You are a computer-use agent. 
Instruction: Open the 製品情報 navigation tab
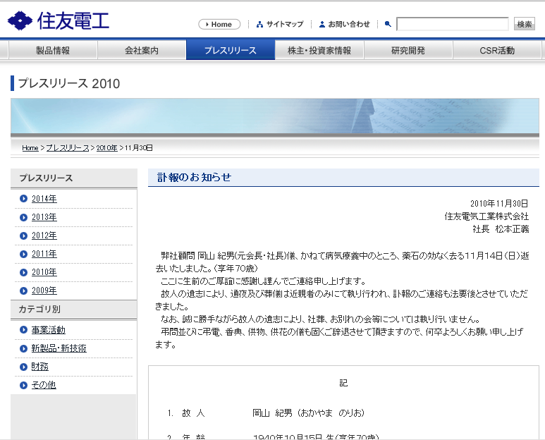coord(53,50)
